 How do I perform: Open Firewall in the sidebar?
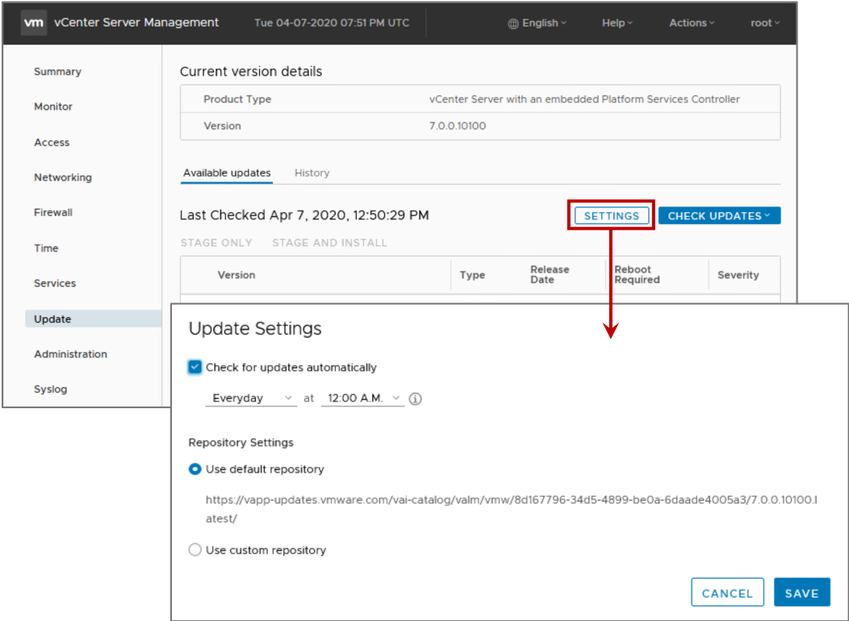pyautogui.click(x=53, y=213)
